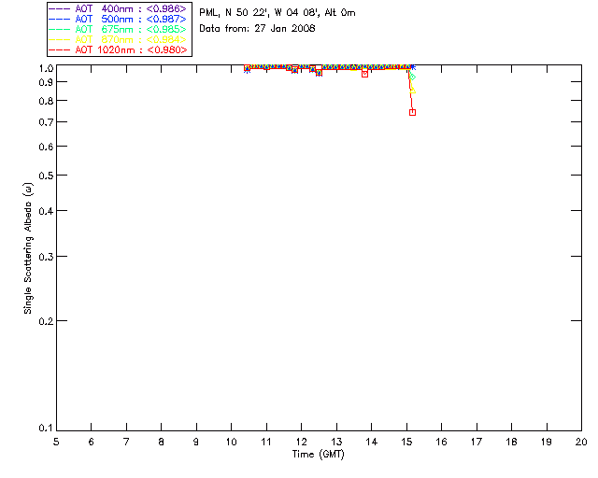This screenshot has width=598, height=478.
Task: Click the AOT 675nm legend entry
Action: click(x=118, y=29)
